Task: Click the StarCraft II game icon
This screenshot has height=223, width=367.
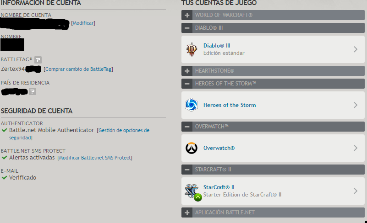Action: tap(191, 191)
